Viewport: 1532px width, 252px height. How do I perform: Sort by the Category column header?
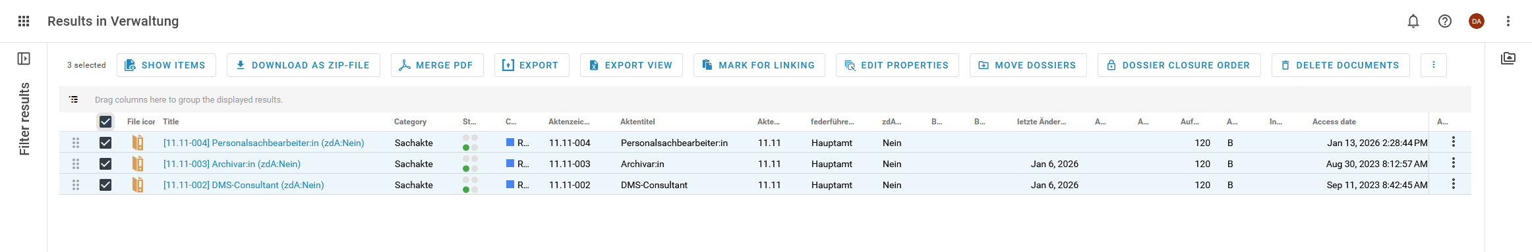(410, 122)
